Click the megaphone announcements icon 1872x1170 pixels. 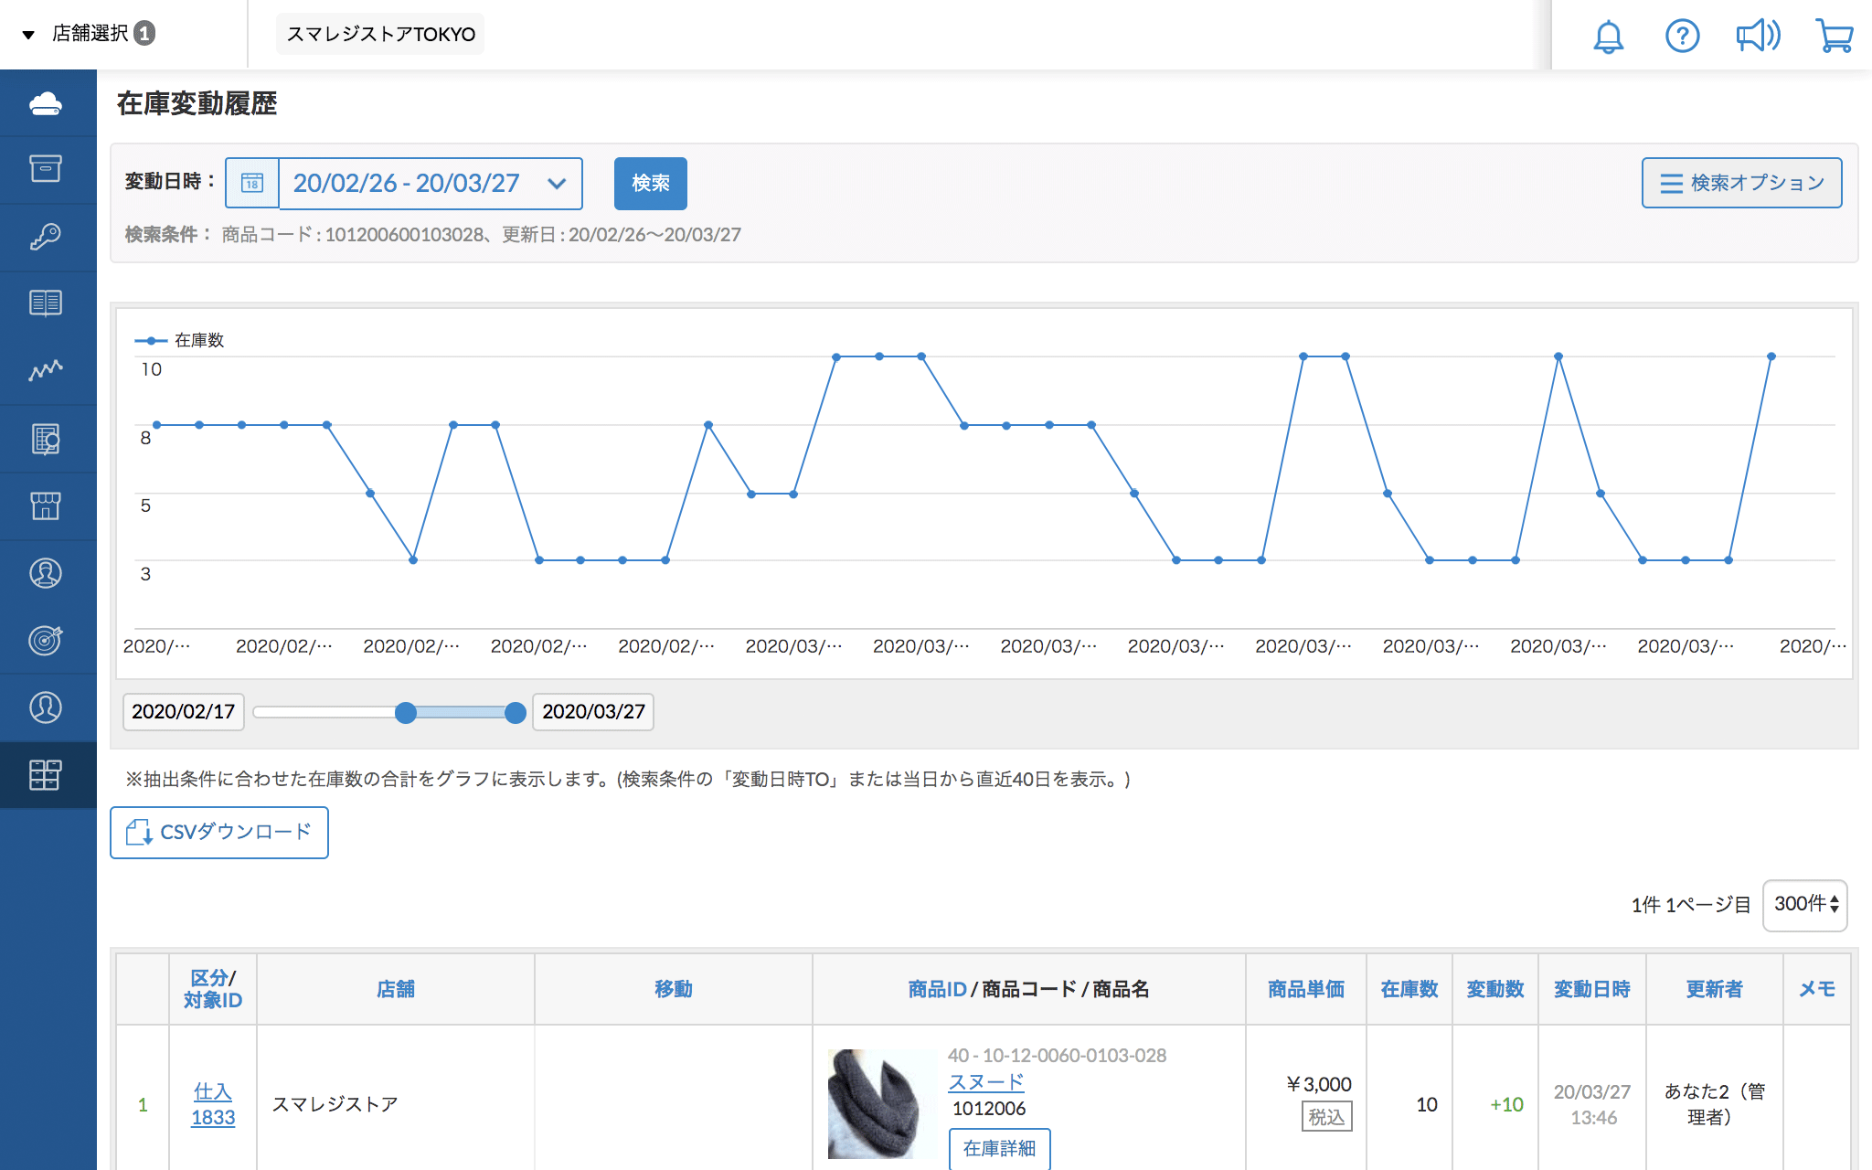(x=1758, y=37)
